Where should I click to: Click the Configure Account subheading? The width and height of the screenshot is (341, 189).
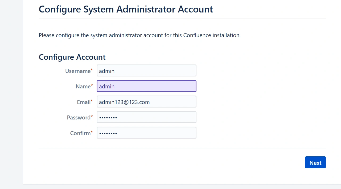pyautogui.click(x=72, y=57)
